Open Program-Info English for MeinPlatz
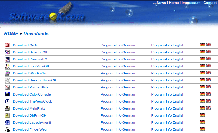Image resolution: width=218 pixels, height=133 pixels. pos(167,108)
